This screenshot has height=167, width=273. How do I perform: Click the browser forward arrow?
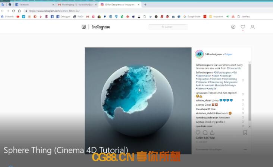[8, 11]
